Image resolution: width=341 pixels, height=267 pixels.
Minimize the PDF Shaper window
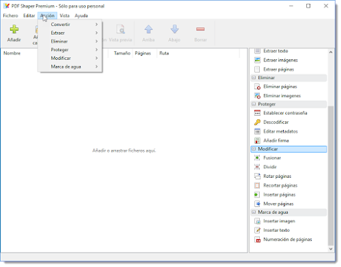point(291,6)
